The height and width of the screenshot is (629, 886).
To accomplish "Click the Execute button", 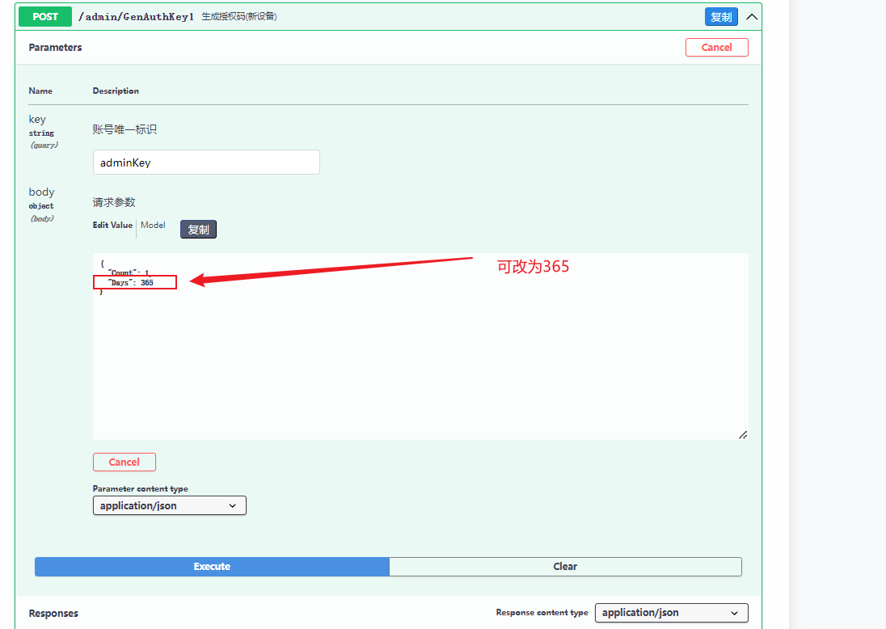I will (x=212, y=567).
